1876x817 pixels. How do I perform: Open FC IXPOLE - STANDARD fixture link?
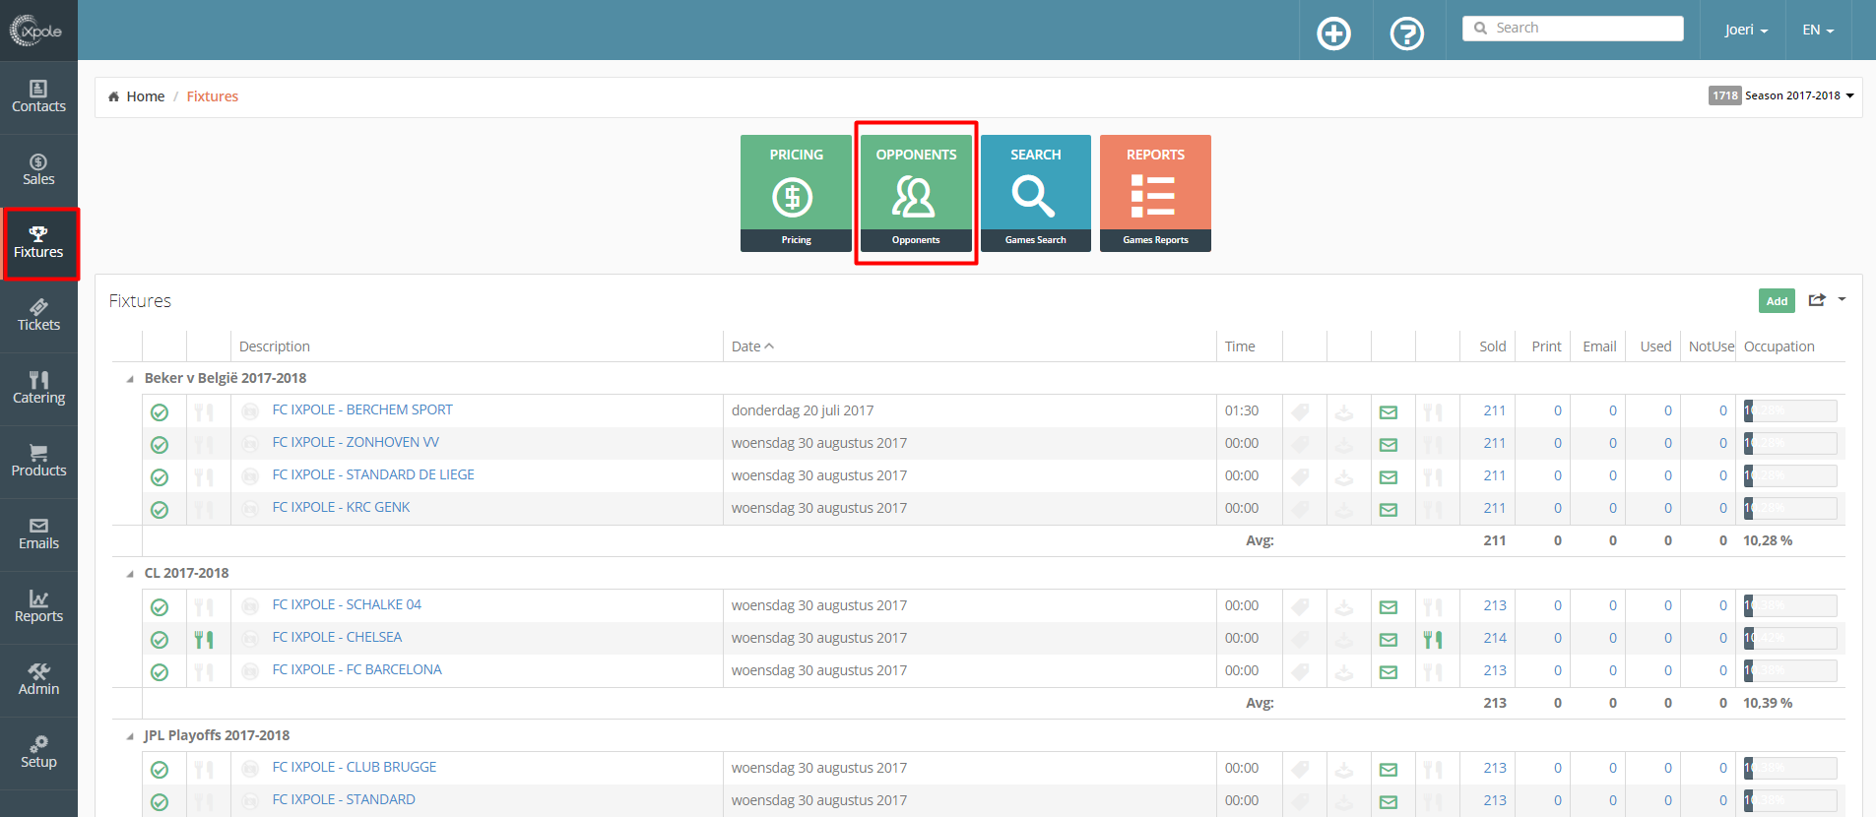pos(344,799)
